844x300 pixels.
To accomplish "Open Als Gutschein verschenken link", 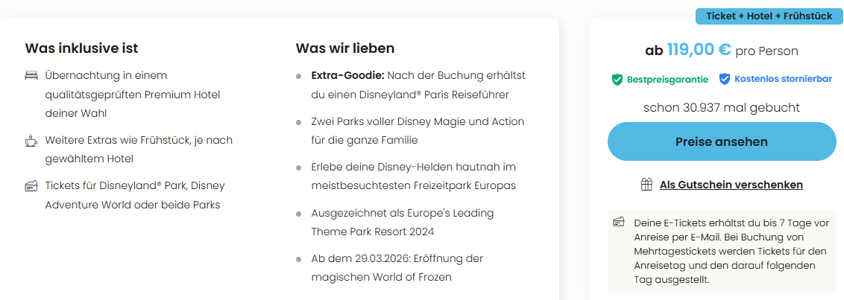I will click(x=731, y=185).
